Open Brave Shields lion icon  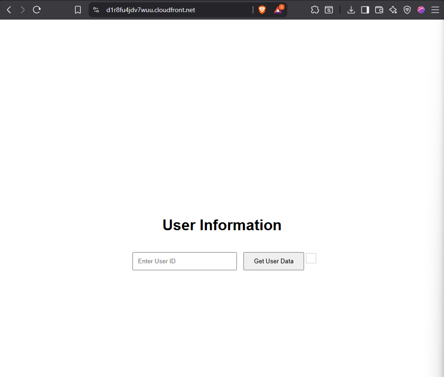point(262,10)
